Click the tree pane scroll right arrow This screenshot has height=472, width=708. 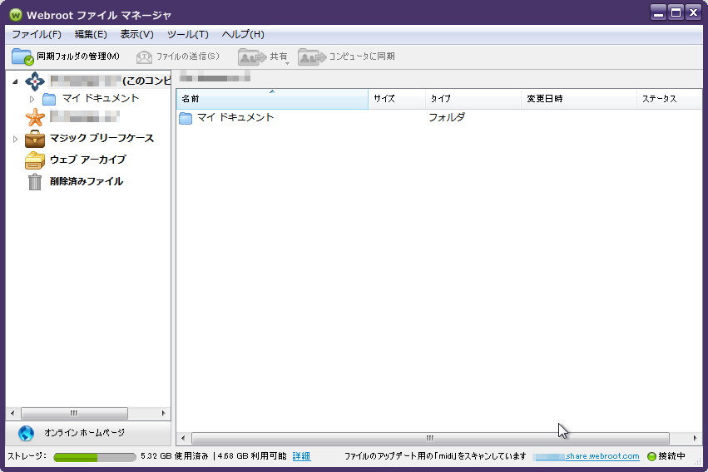[x=163, y=413]
